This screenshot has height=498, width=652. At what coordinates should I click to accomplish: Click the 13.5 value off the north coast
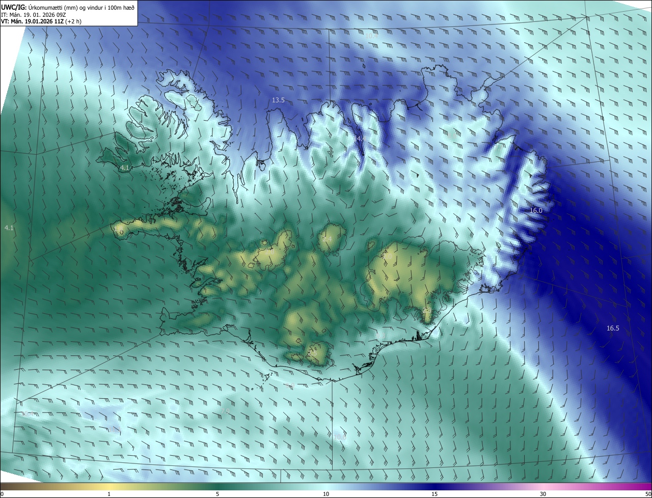(x=278, y=100)
